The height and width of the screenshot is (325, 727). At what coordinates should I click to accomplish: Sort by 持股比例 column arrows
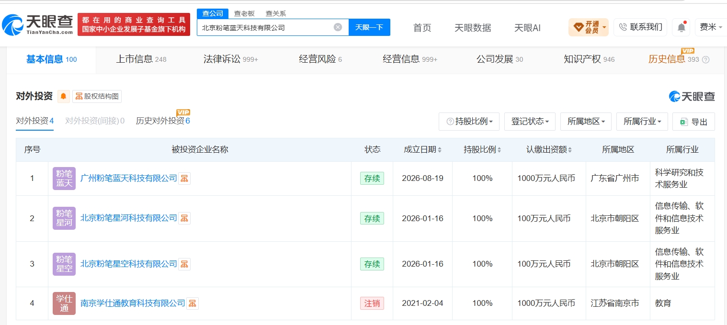[x=499, y=150]
